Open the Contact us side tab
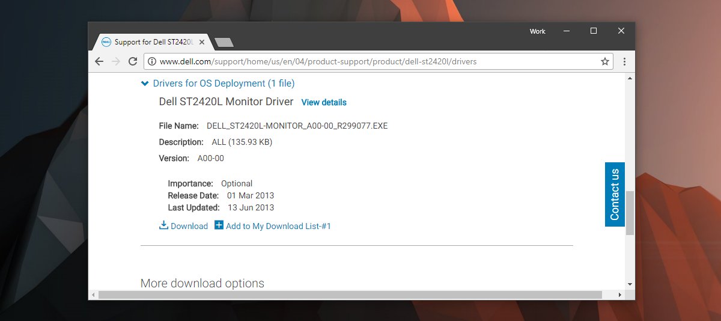The height and width of the screenshot is (321, 721). click(615, 194)
